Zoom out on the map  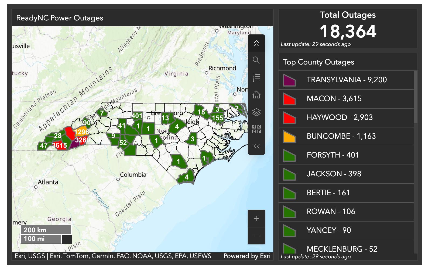point(256,236)
